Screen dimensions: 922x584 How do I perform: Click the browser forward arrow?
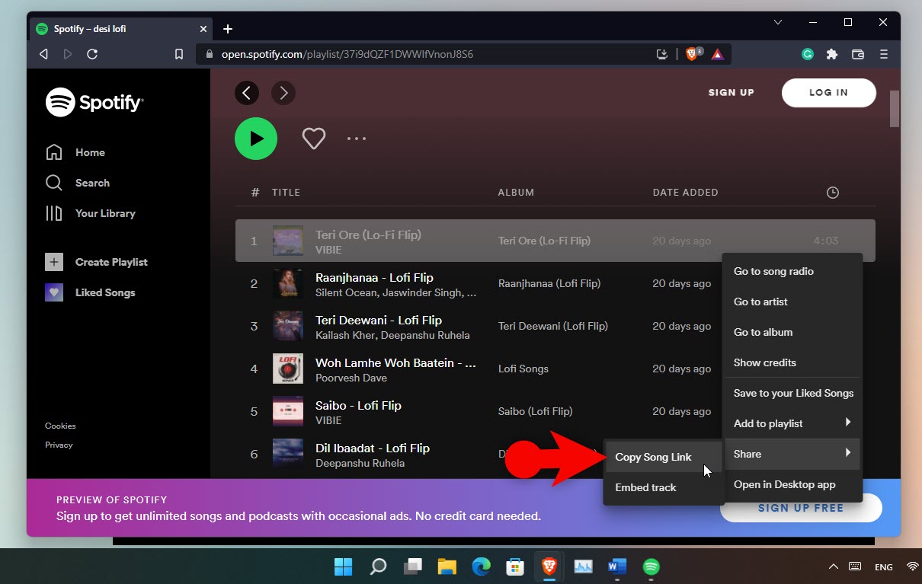tap(68, 54)
